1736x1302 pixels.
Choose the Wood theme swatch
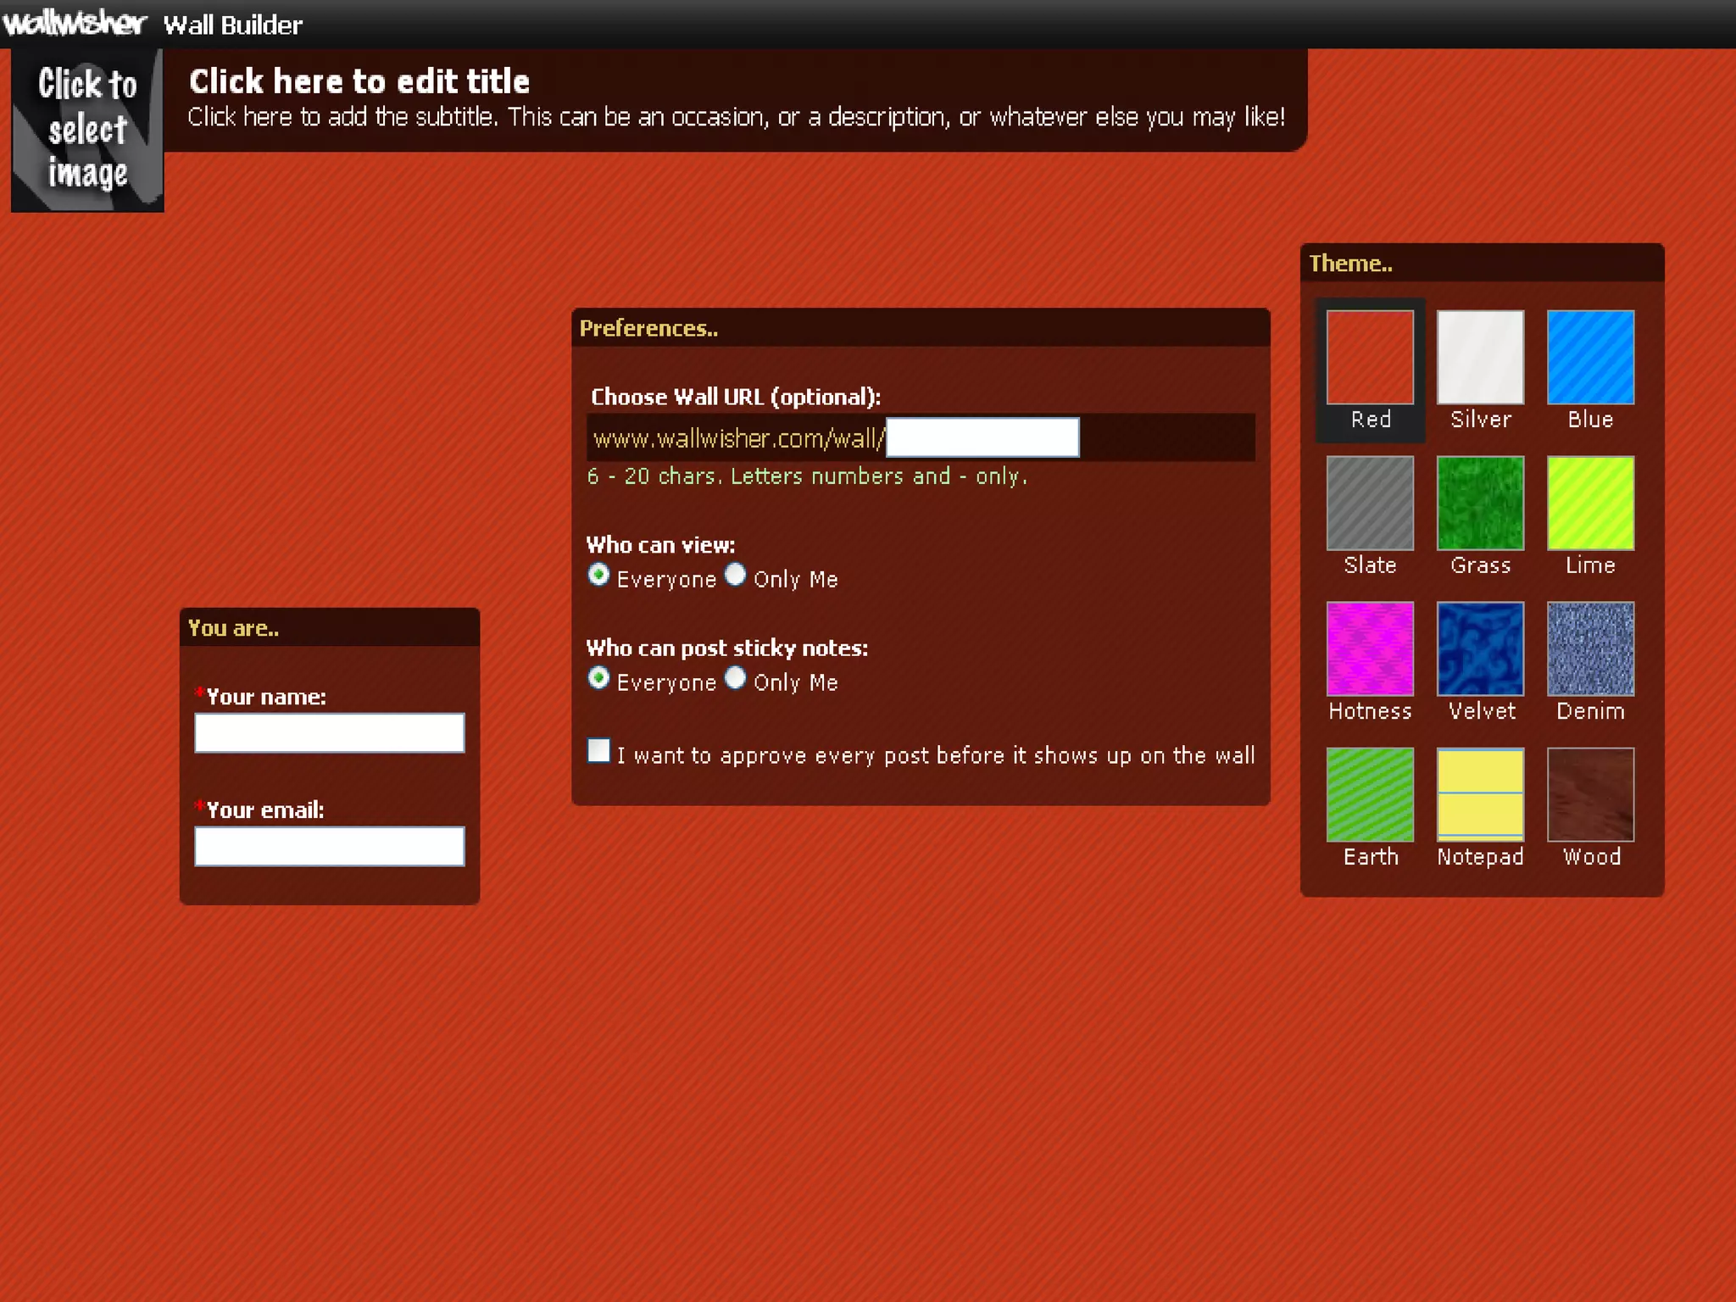pyautogui.click(x=1590, y=795)
